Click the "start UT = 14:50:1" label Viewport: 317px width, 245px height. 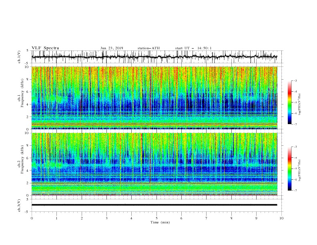click(193, 48)
